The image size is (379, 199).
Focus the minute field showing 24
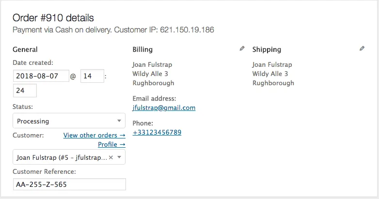25,91
